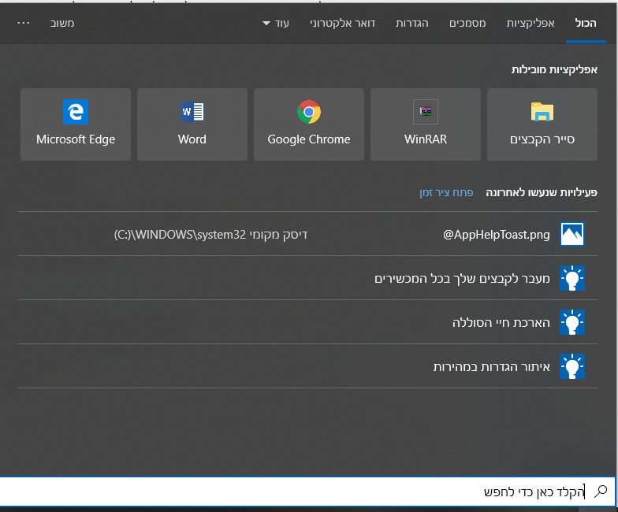618x512 pixels.
Task: Click lightbulb icon beside הארכת חיי הסוללה
Action: tap(572, 322)
